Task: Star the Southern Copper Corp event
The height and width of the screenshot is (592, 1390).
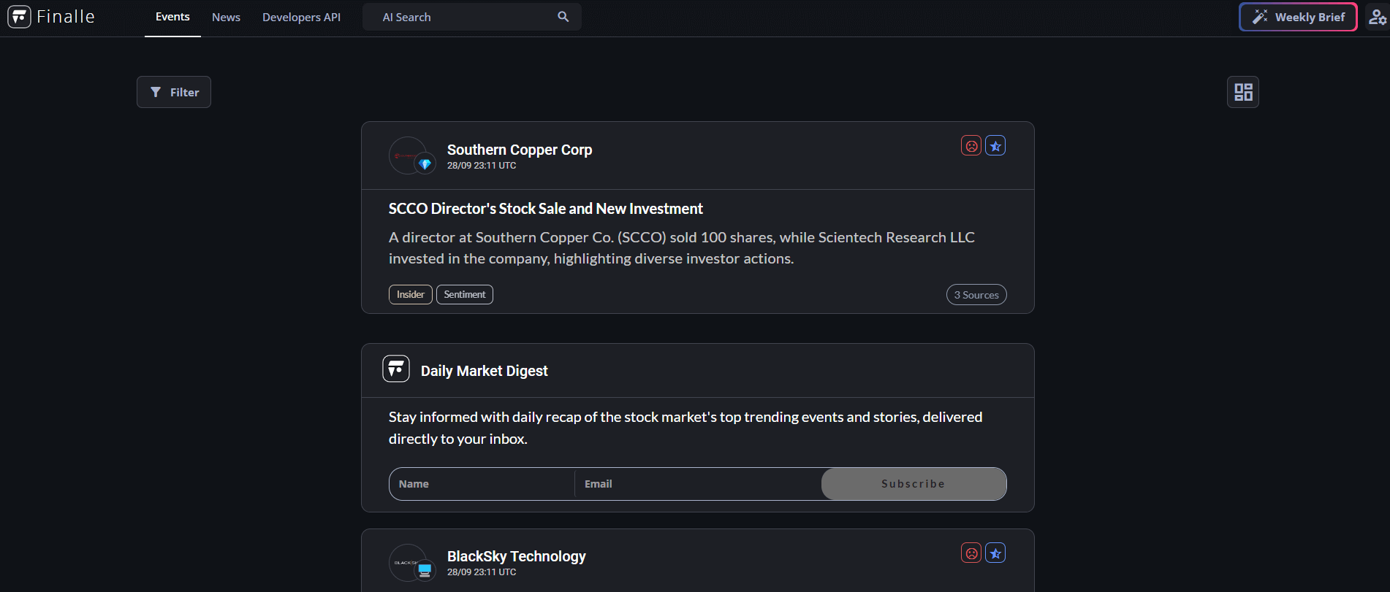Action: point(995,146)
